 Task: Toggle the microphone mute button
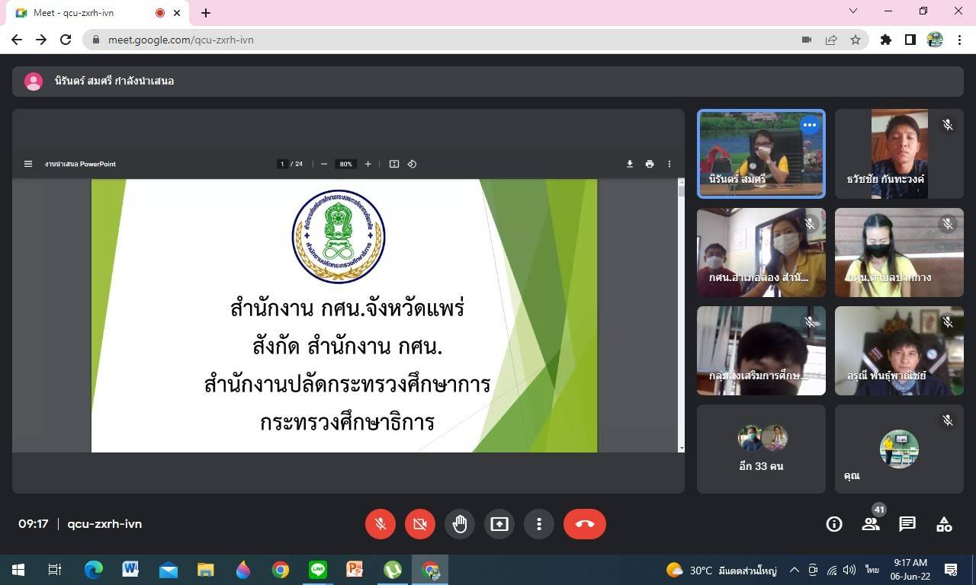tap(380, 524)
